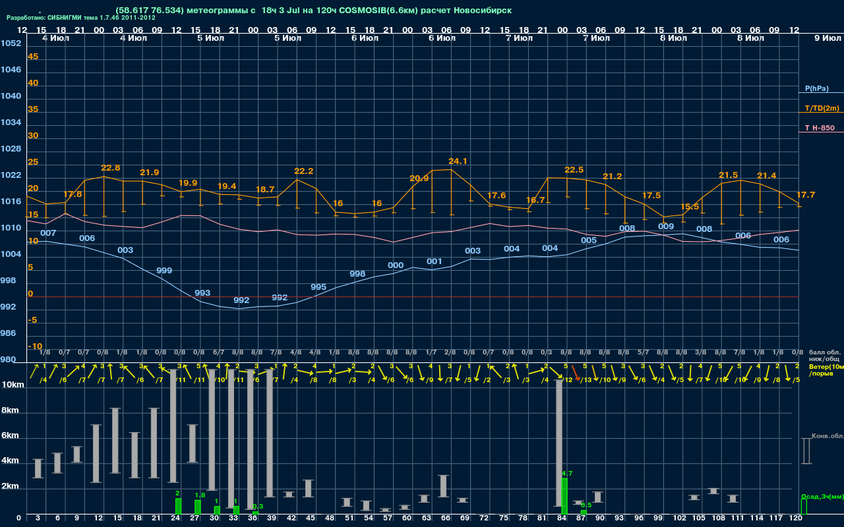844x527 pixels.
Task: Click the 10km altitude axis label
Action: click(x=13, y=385)
